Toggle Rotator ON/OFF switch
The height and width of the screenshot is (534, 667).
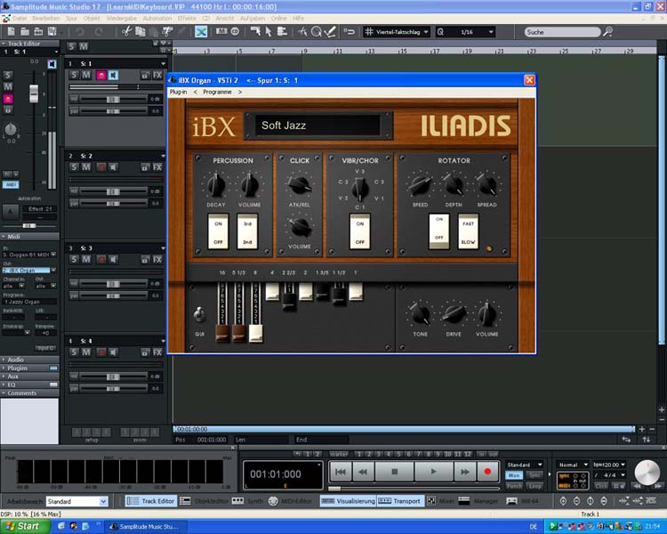point(439,231)
